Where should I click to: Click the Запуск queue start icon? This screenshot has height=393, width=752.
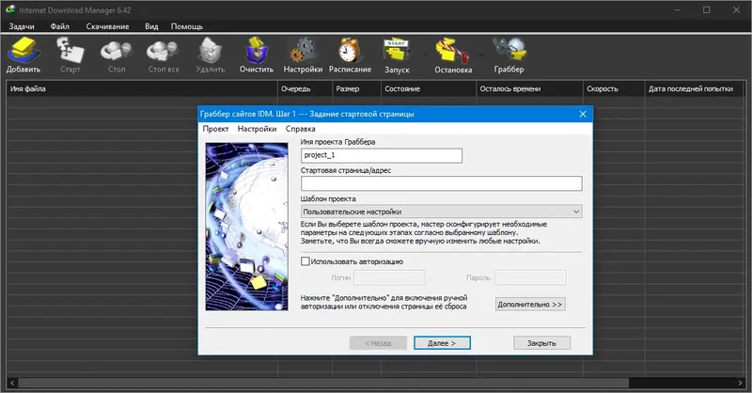click(397, 51)
